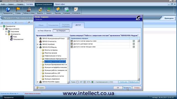Click the Роли icon in the left tree
The height and width of the screenshot is (99, 177).
12,37
